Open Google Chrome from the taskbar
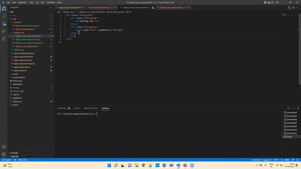Screen dimensions: 301x169 143,165
